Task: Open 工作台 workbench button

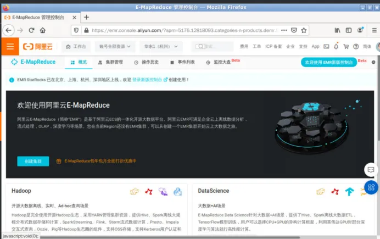Action: (x=76, y=46)
